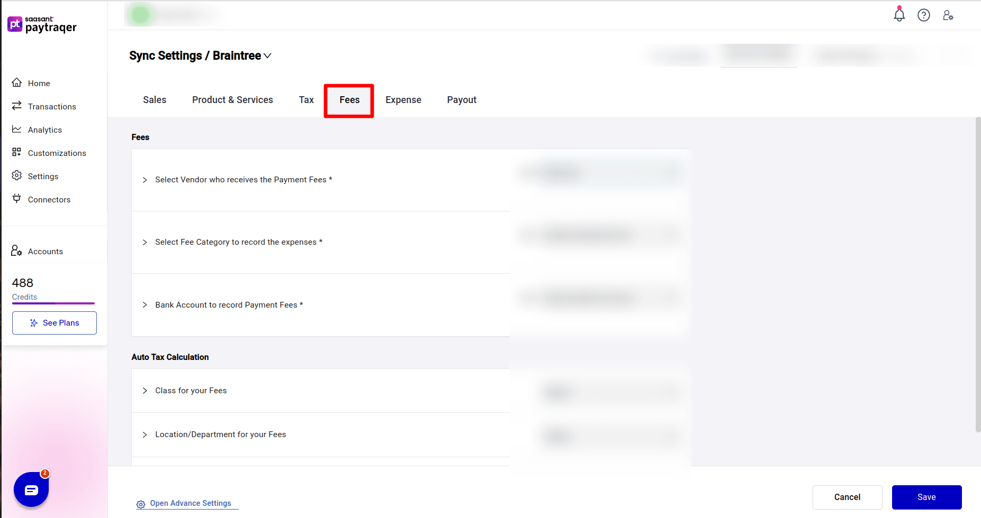This screenshot has width=981, height=518.
Task: Open the notifications bell
Action: (x=899, y=15)
